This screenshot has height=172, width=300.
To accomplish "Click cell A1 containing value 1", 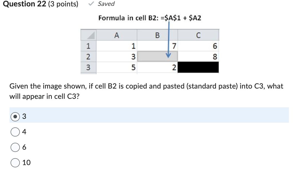I will [116, 46].
